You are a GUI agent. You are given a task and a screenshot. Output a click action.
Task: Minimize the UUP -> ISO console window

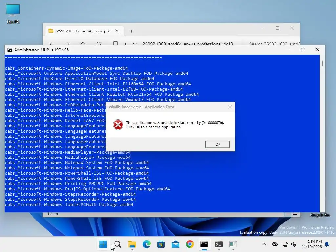[288, 50]
